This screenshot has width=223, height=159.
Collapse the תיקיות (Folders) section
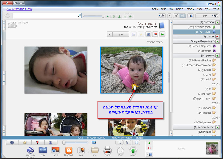click(x=217, y=56)
